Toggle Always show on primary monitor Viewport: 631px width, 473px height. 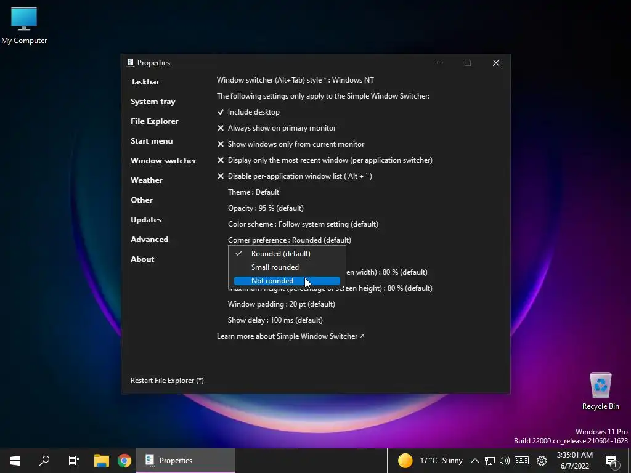click(x=277, y=128)
